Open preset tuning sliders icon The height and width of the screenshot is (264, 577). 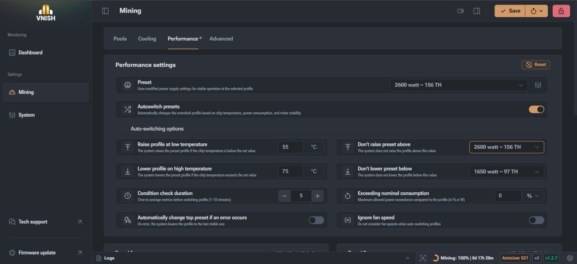[538, 85]
